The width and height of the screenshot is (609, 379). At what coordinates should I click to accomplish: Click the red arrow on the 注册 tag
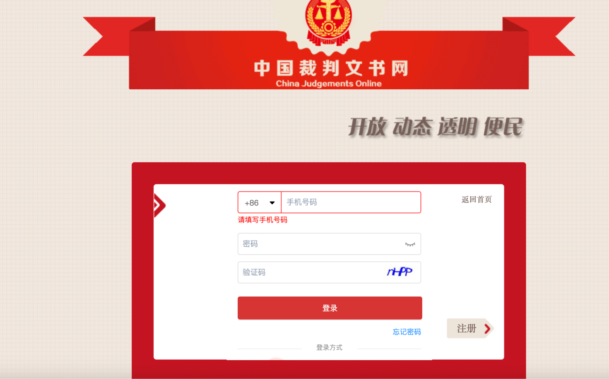[487, 328]
